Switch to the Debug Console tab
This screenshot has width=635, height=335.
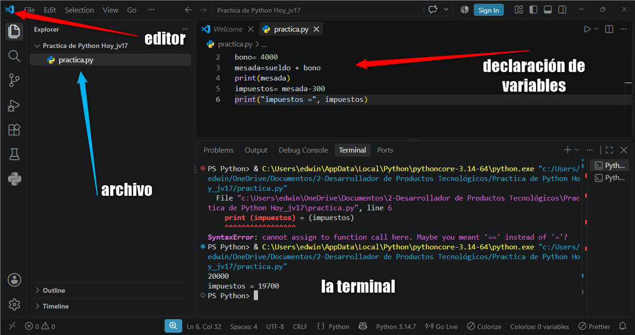[x=303, y=150]
